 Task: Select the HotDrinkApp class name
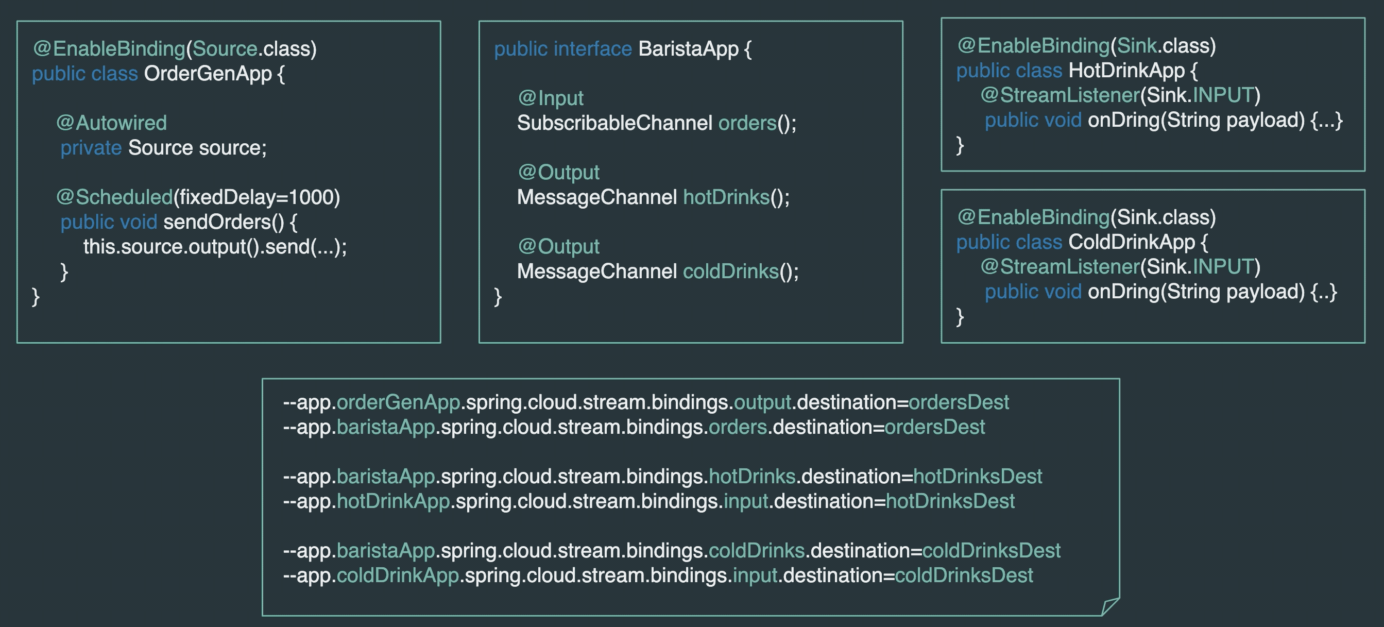point(1133,70)
